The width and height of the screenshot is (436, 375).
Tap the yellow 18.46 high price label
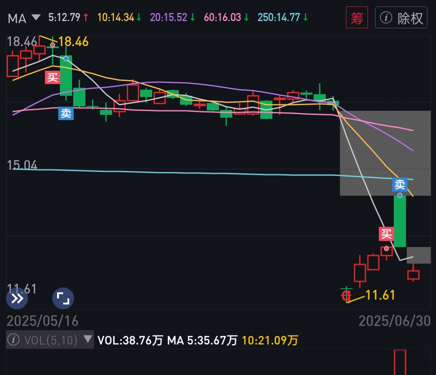pos(73,42)
